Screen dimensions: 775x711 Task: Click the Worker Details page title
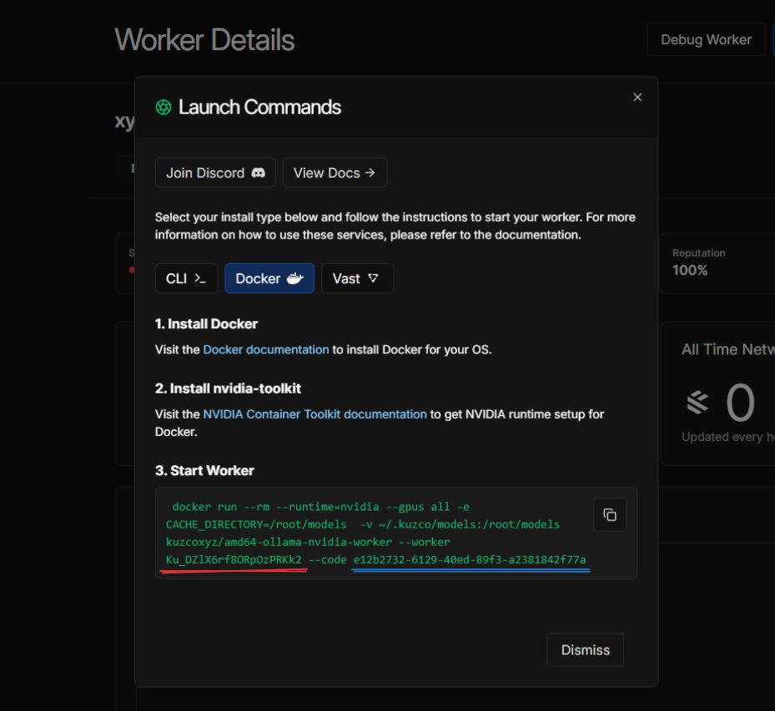204,40
